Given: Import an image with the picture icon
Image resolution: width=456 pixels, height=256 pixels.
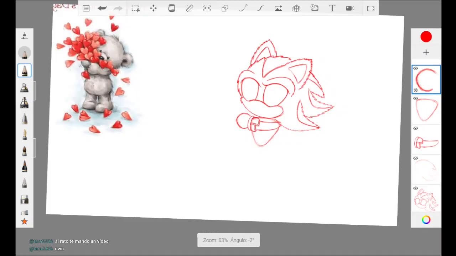Looking at the screenshot, I should pos(279,8).
